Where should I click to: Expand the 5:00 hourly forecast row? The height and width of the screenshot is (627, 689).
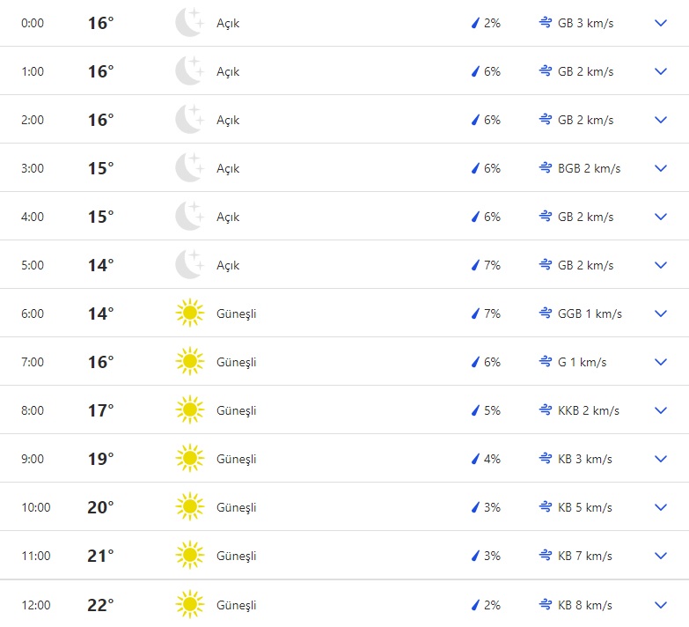(661, 265)
